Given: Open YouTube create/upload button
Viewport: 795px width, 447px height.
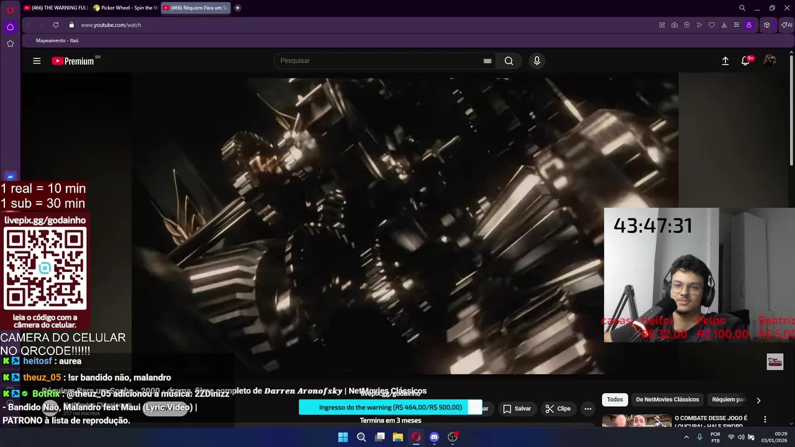Looking at the screenshot, I should click(725, 61).
